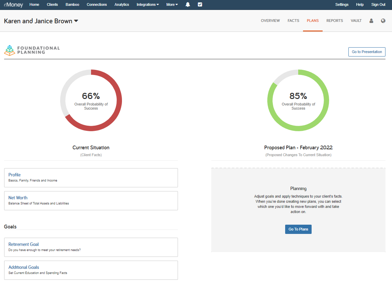Click the Go To Plans button
This screenshot has width=392, height=287.
[298, 229]
